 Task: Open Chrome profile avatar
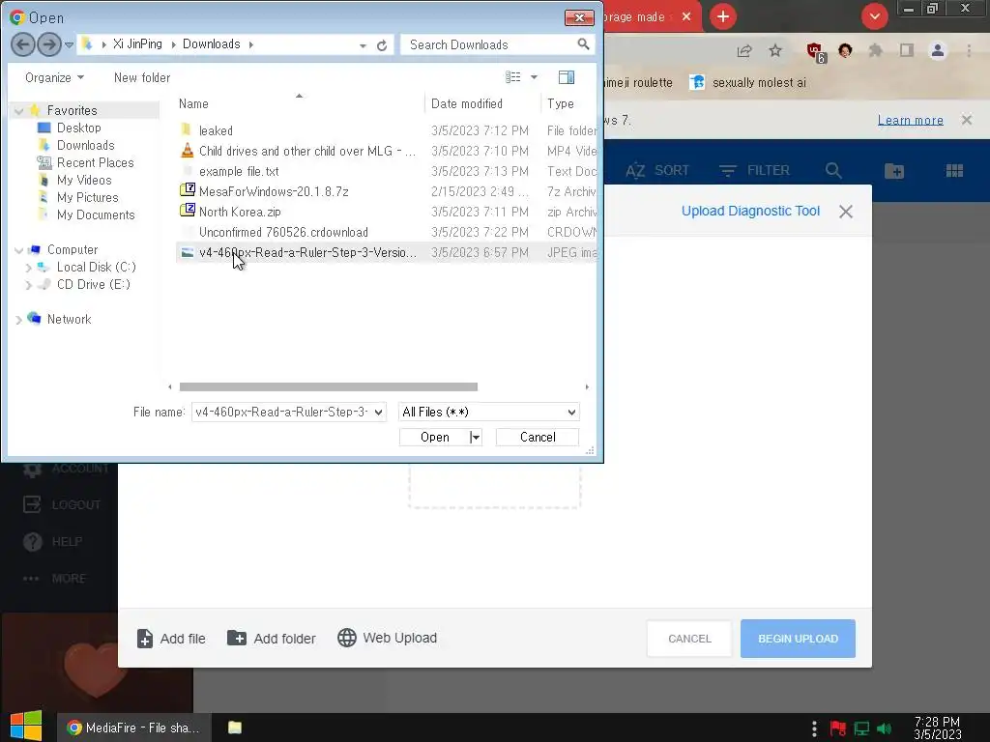[x=938, y=50]
